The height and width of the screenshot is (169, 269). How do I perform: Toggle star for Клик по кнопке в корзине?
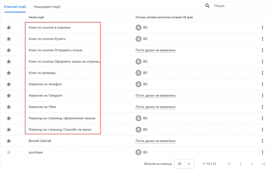9,27
